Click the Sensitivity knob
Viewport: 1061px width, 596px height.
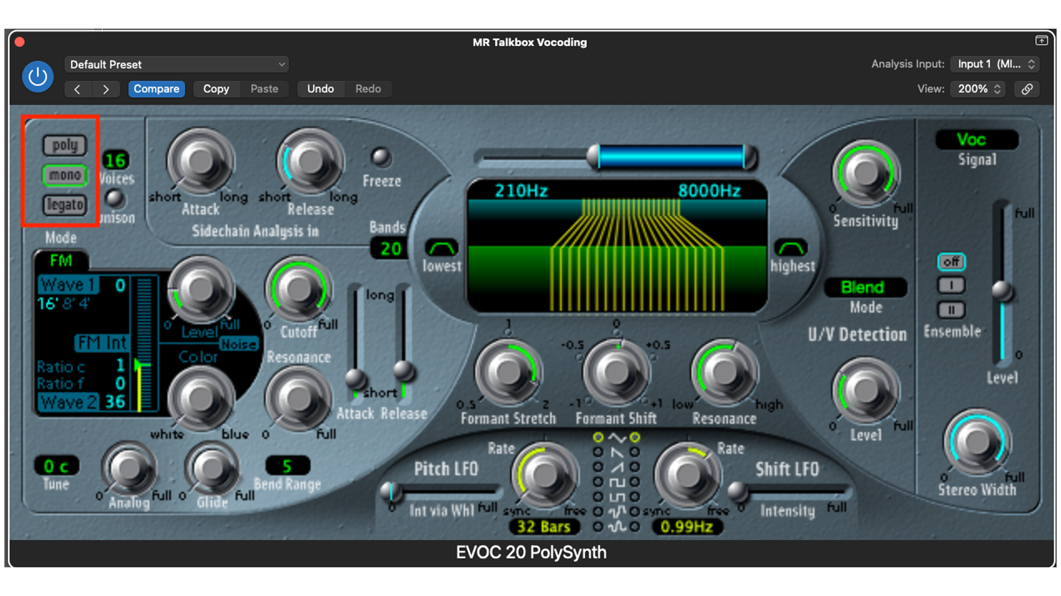coord(865,173)
